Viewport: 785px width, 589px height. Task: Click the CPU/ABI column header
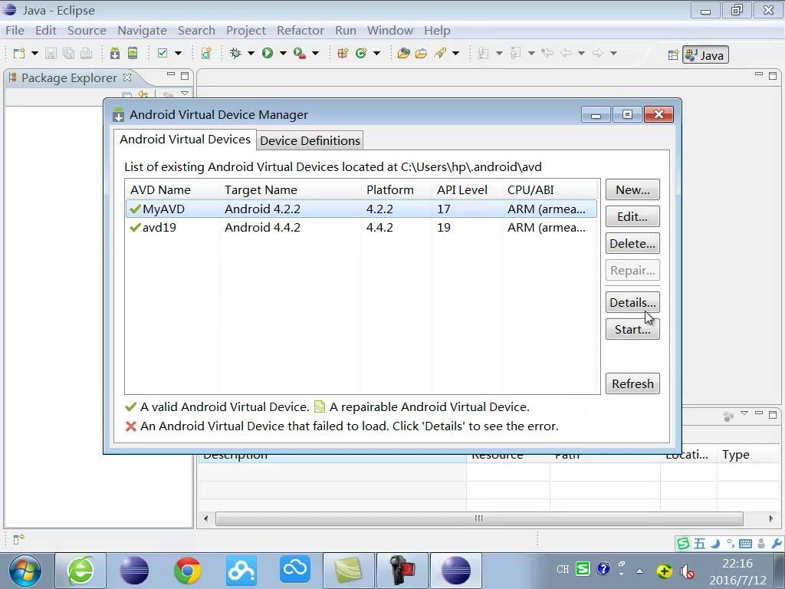[x=550, y=190]
